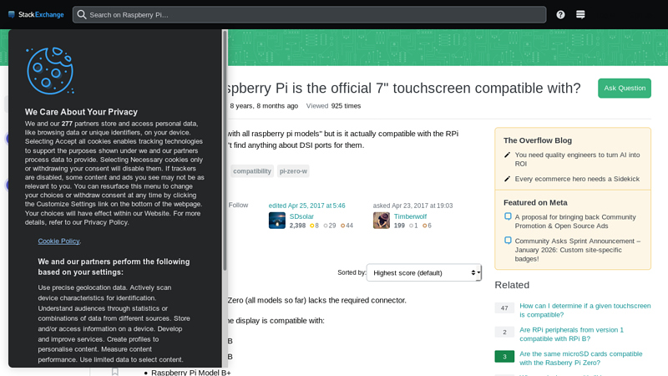This screenshot has height=376, width=668.
Task: Open Timberwolf's profile link
Action: 410,216
